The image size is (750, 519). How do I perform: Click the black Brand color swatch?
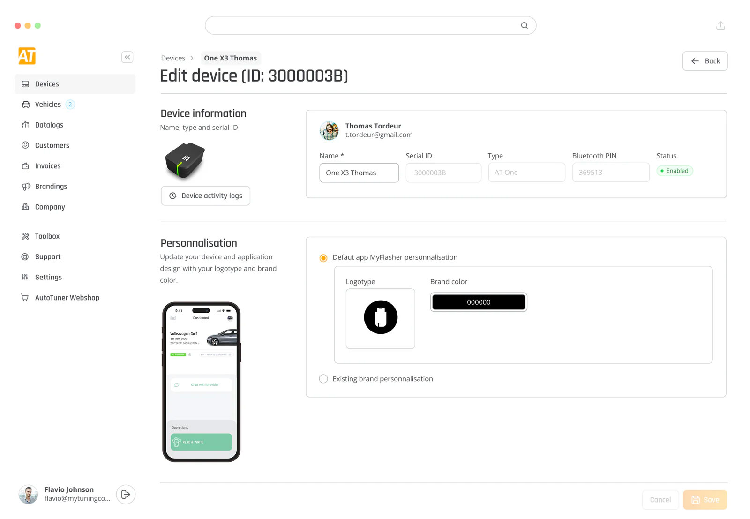pyautogui.click(x=478, y=302)
